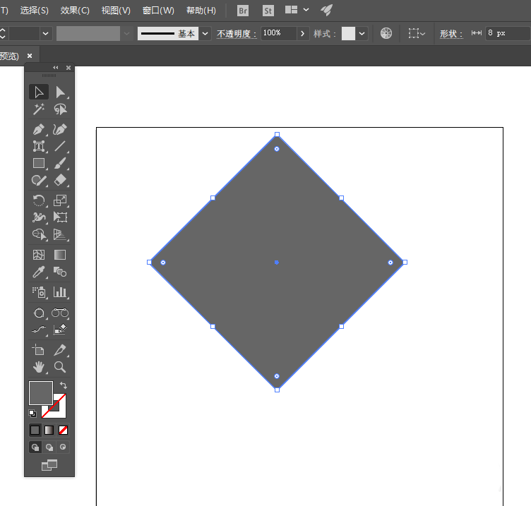The height and width of the screenshot is (506, 531).
Task: Expand the 样式 style dropdown
Action: tap(362, 33)
